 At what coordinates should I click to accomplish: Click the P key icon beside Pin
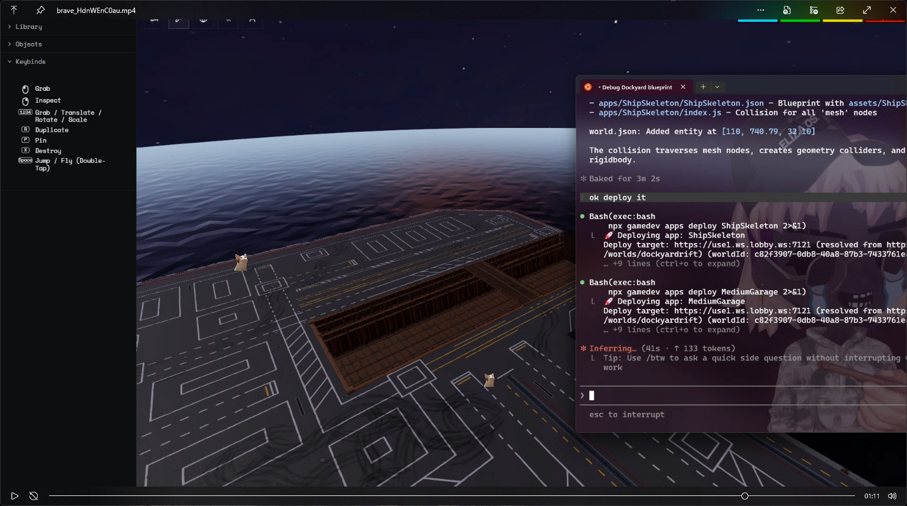(25, 140)
